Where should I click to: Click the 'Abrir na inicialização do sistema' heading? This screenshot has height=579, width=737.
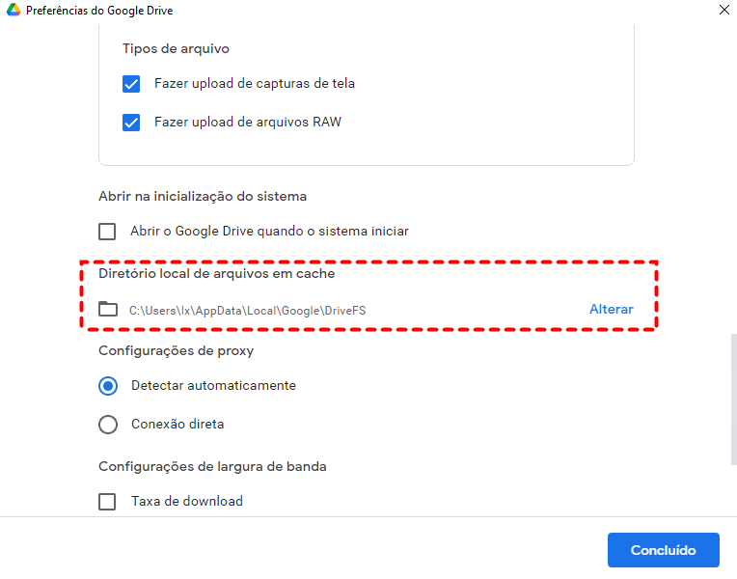[203, 197]
